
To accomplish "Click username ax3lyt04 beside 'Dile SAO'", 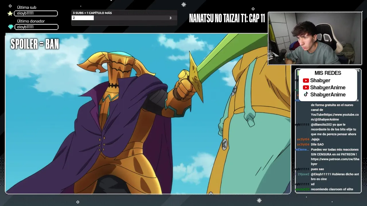I will tap(303, 144).
